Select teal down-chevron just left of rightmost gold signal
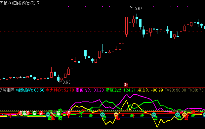Image resolution: width=205 pixels, height=129 pixels. tap(178, 115)
